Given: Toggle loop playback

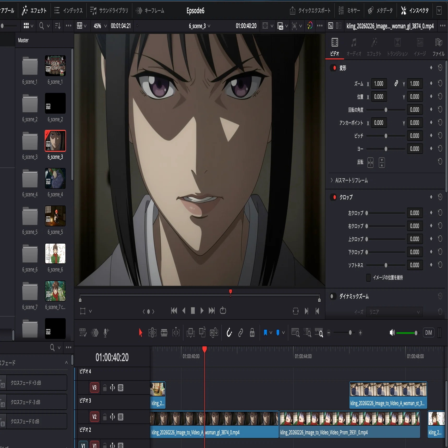Looking at the screenshot, I should (x=223, y=311).
